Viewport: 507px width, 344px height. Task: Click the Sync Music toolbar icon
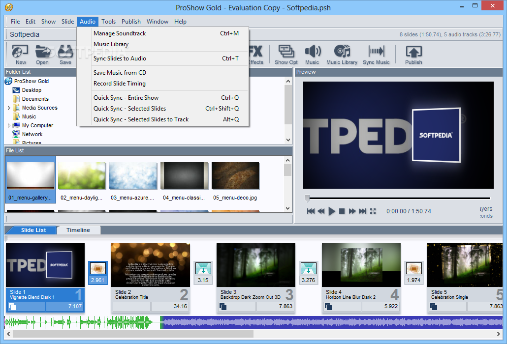point(376,54)
